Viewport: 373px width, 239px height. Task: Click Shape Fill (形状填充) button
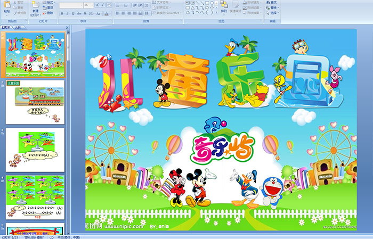coord(252,2)
